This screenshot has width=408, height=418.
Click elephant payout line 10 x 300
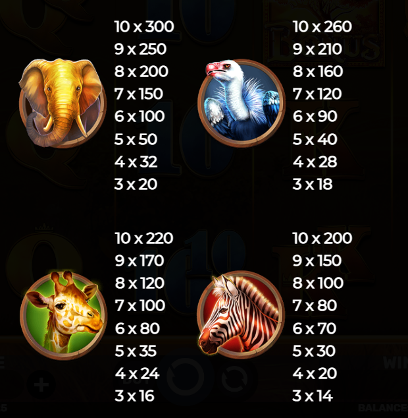click(144, 26)
